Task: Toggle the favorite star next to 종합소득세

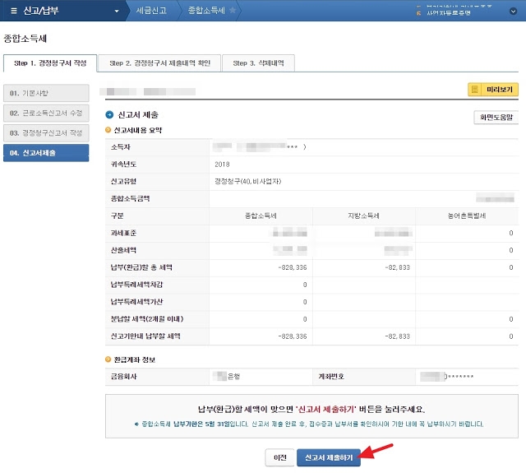Action: pyautogui.click(x=233, y=11)
